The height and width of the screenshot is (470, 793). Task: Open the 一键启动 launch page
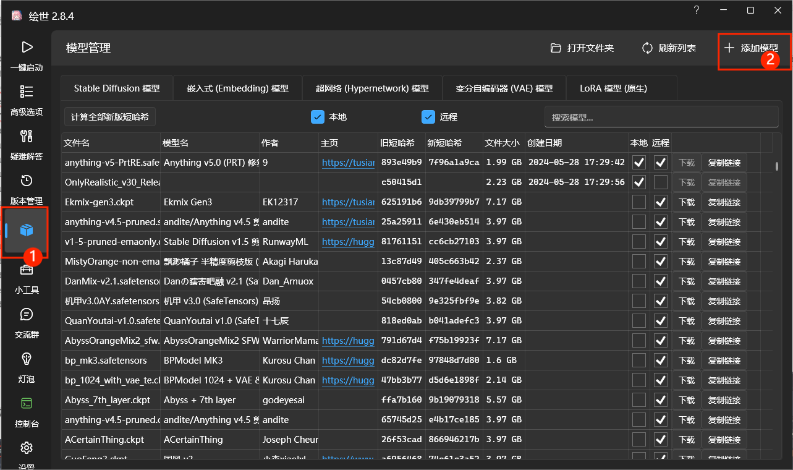click(27, 56)
